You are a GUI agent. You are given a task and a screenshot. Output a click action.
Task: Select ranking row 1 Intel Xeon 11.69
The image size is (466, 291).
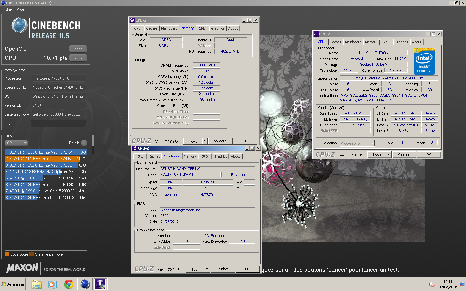pyautogui.click(x=46, y=152)
